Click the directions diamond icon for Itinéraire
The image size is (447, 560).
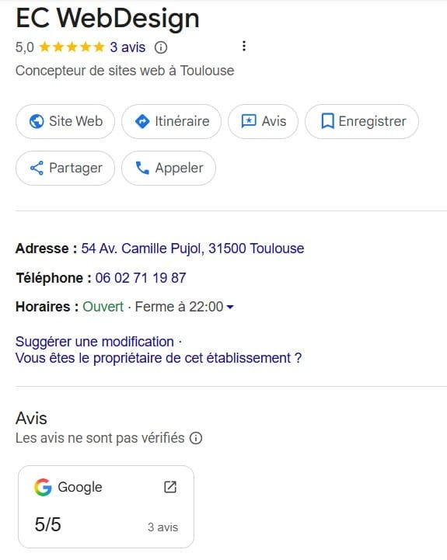click(x=142, y=121)
